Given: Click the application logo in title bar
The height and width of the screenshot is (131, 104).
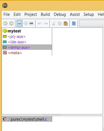Looking at the screenshot, I should (x=5, y=5).
